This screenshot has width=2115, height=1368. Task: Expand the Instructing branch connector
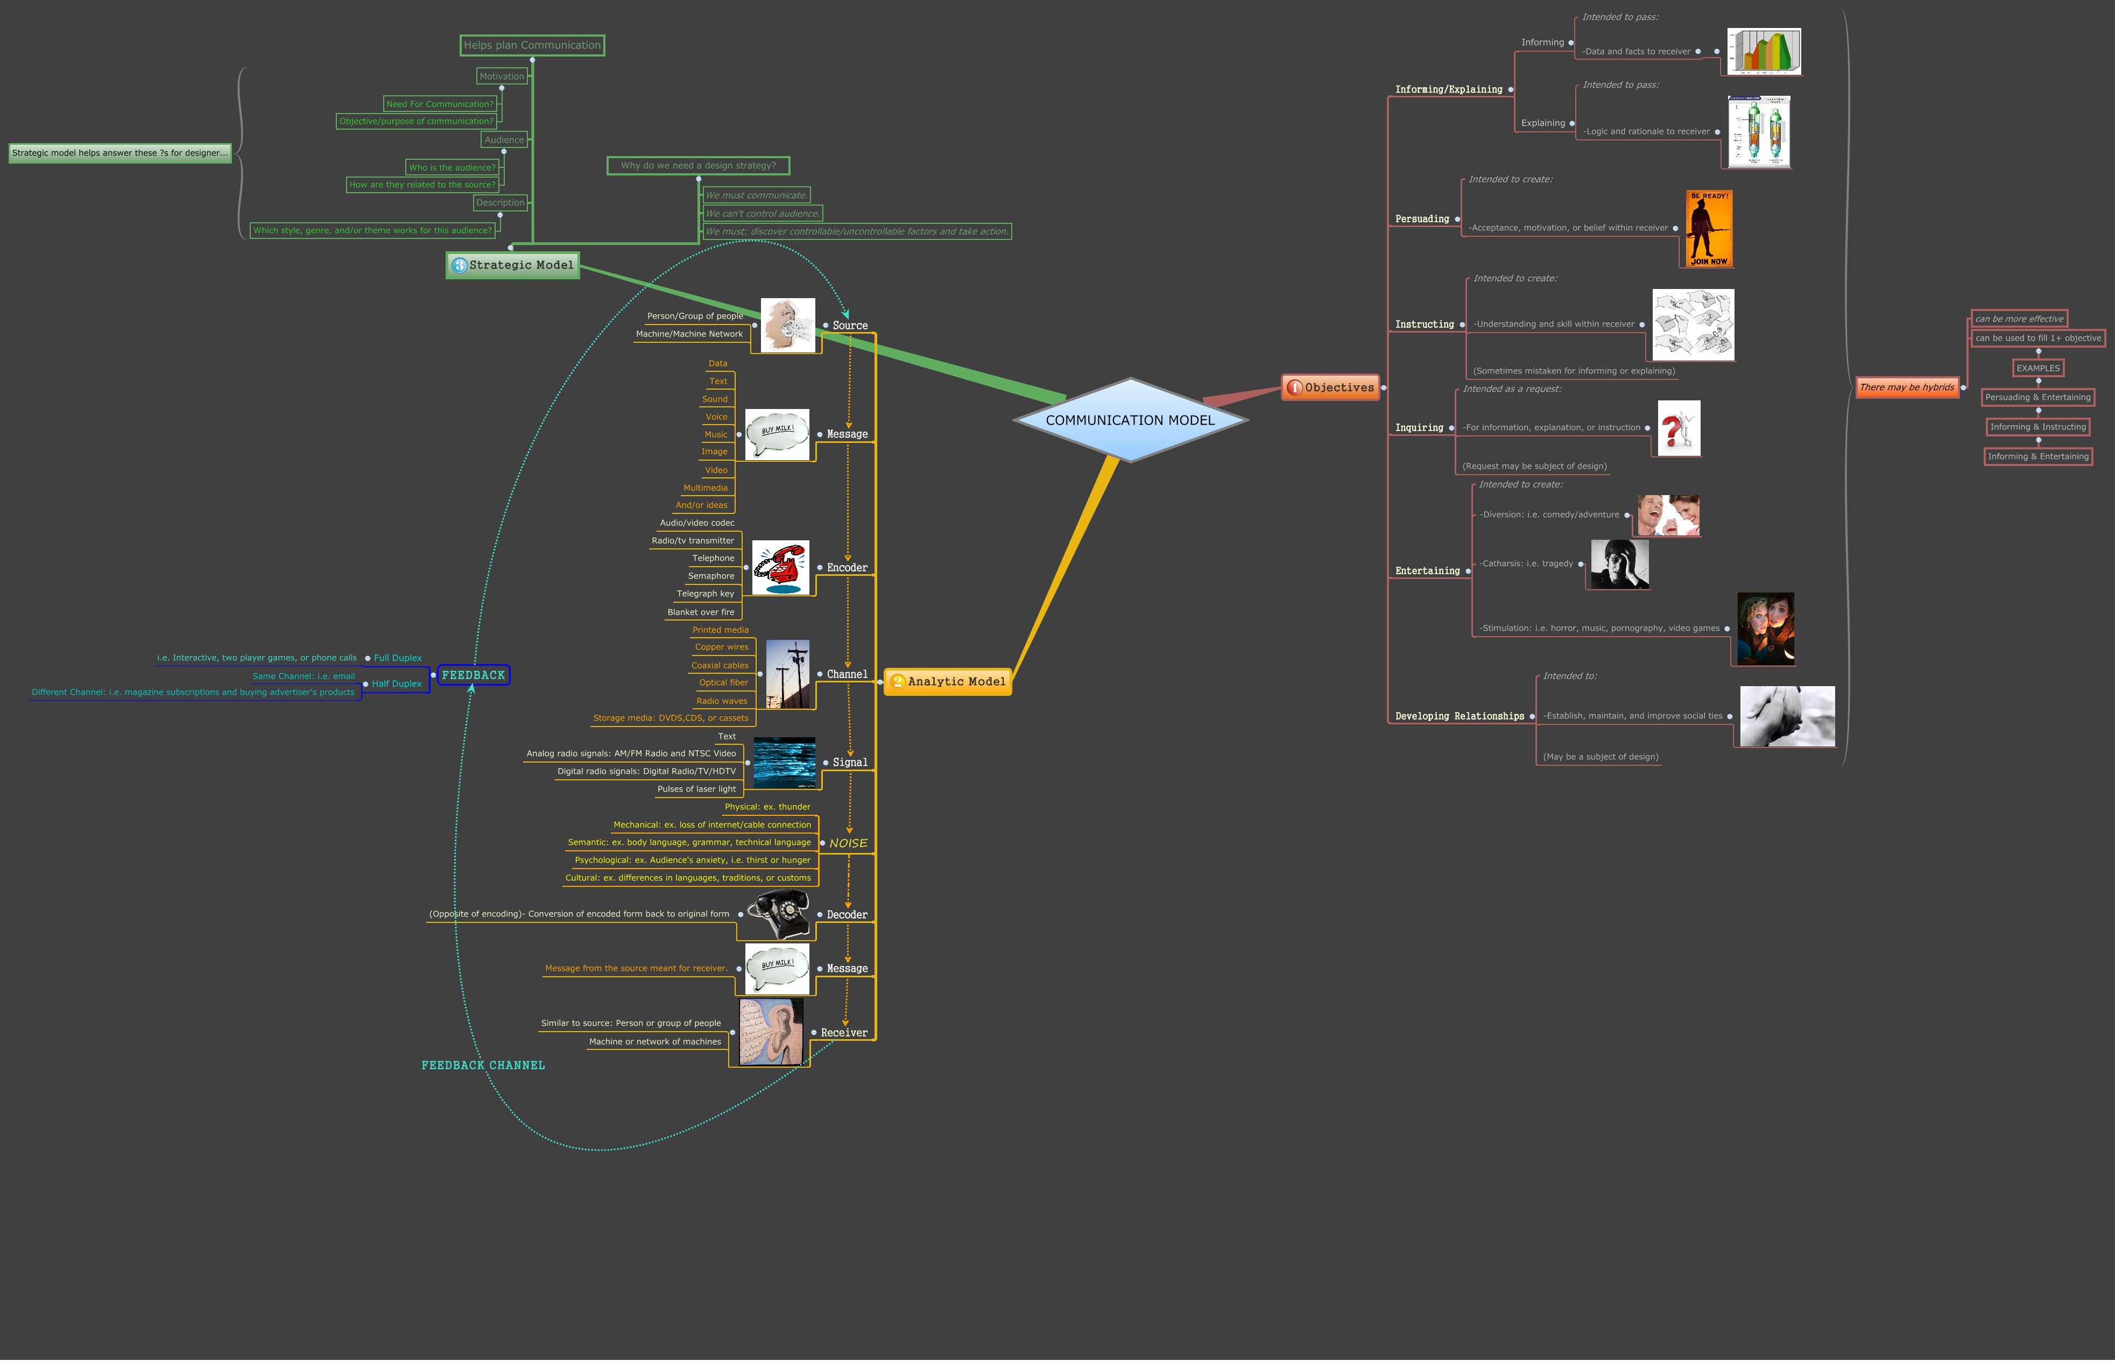1461,324
